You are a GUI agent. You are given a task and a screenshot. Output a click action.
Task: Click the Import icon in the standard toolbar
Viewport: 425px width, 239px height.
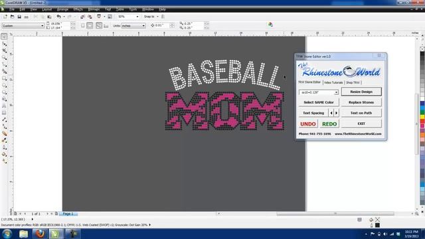coord(82,17)
